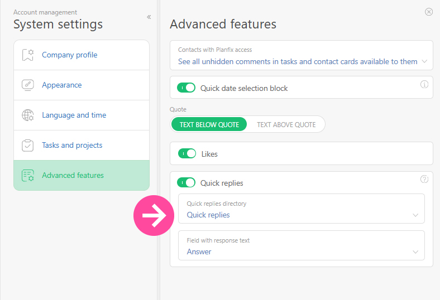This screenshot has height=300, width=440.
Task: Click the Language and time globe icon
Action: [28, 115]
